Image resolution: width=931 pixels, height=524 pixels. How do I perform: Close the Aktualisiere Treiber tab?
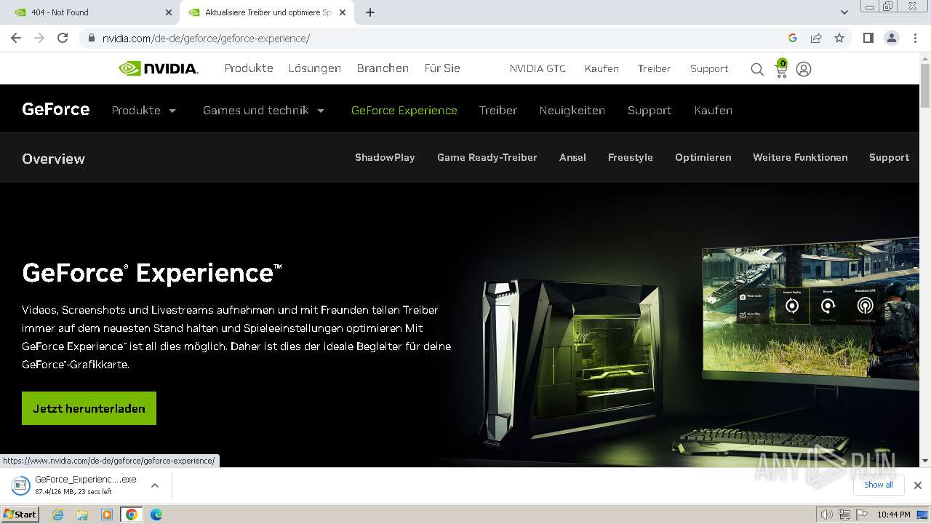pyautogui.click(x=343, y=12)
